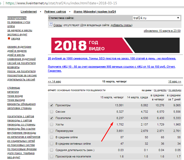The width and height of the screenshot is (184, 160).
Task: Click the добавить срезы link
Action: point(121,25)
